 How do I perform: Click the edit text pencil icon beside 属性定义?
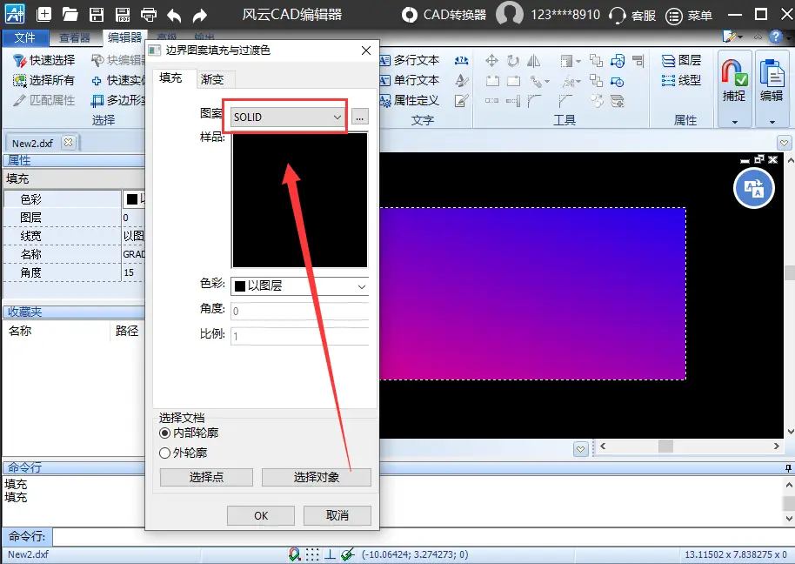pos(461,100)
